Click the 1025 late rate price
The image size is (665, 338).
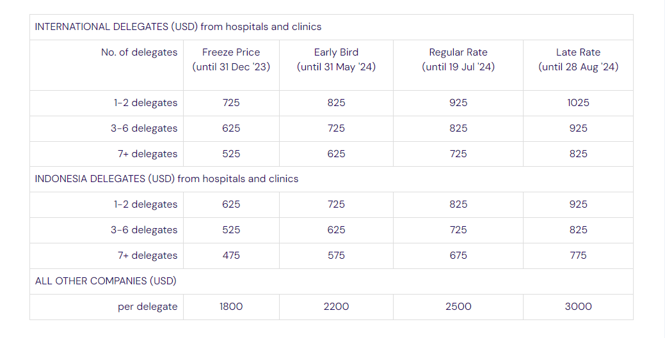(x=578, y=103)
